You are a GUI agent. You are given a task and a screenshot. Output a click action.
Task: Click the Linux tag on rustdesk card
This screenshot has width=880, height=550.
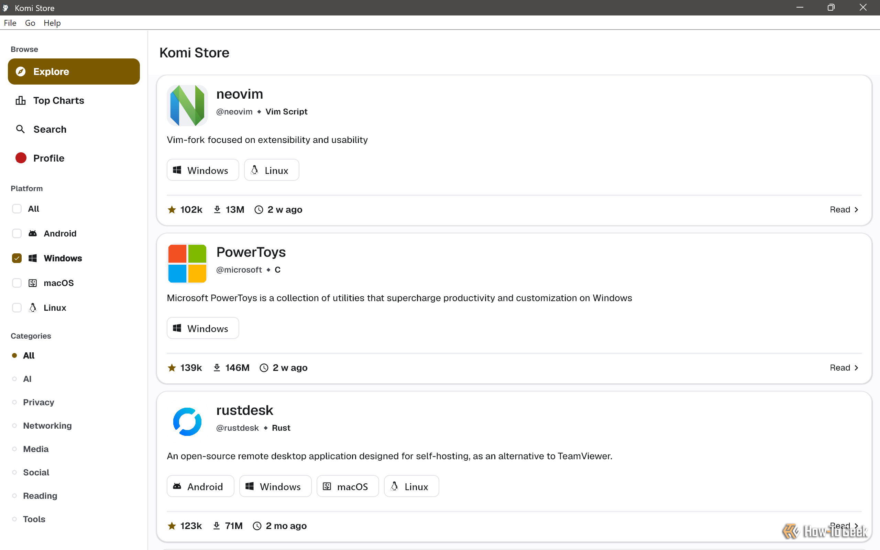coord(411,486)
